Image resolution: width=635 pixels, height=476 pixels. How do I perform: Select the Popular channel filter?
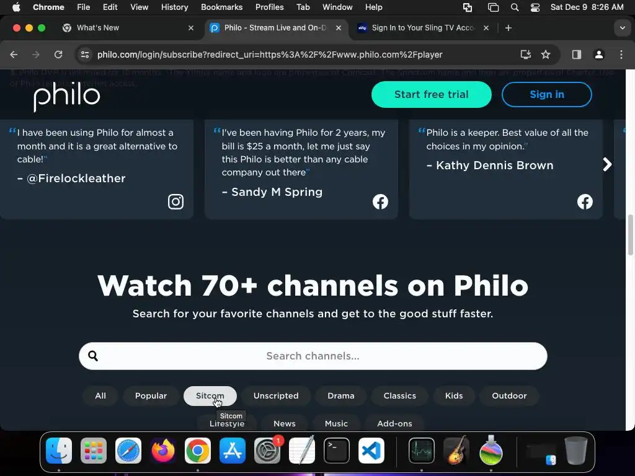point(151,396)
